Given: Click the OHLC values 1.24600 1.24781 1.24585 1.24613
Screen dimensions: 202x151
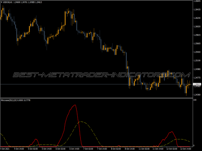Looking at the screenshot, I should tap(28, 2).
